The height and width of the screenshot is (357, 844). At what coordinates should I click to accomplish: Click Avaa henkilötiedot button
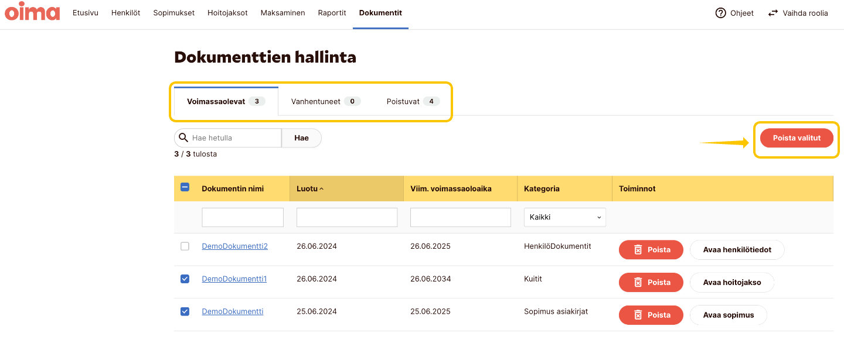737,250
